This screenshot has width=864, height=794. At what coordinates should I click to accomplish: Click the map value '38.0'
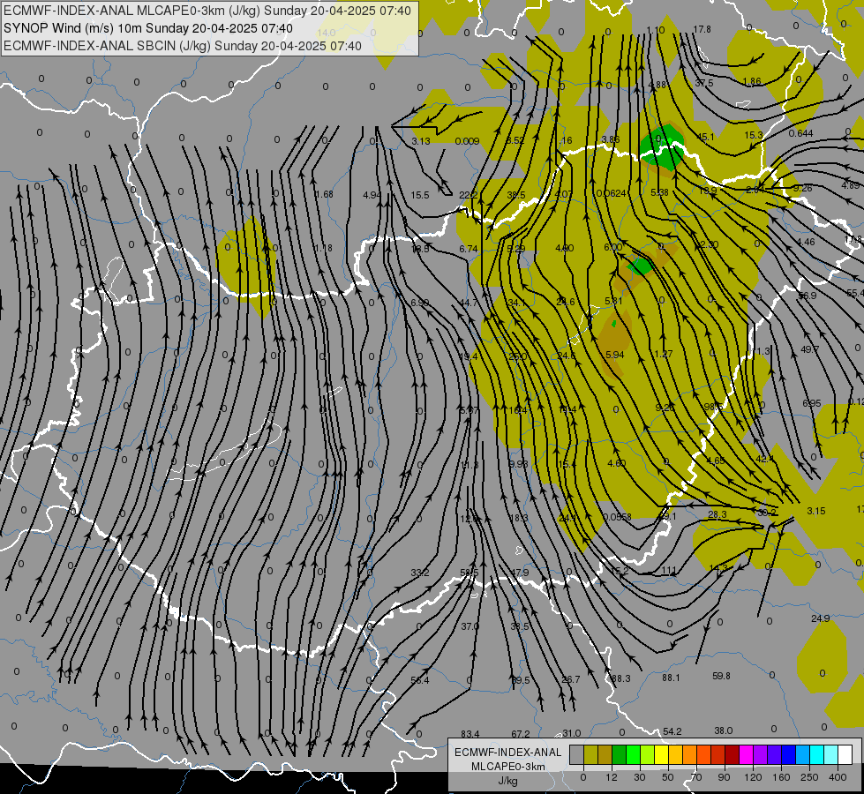click(x=723, y=730)
